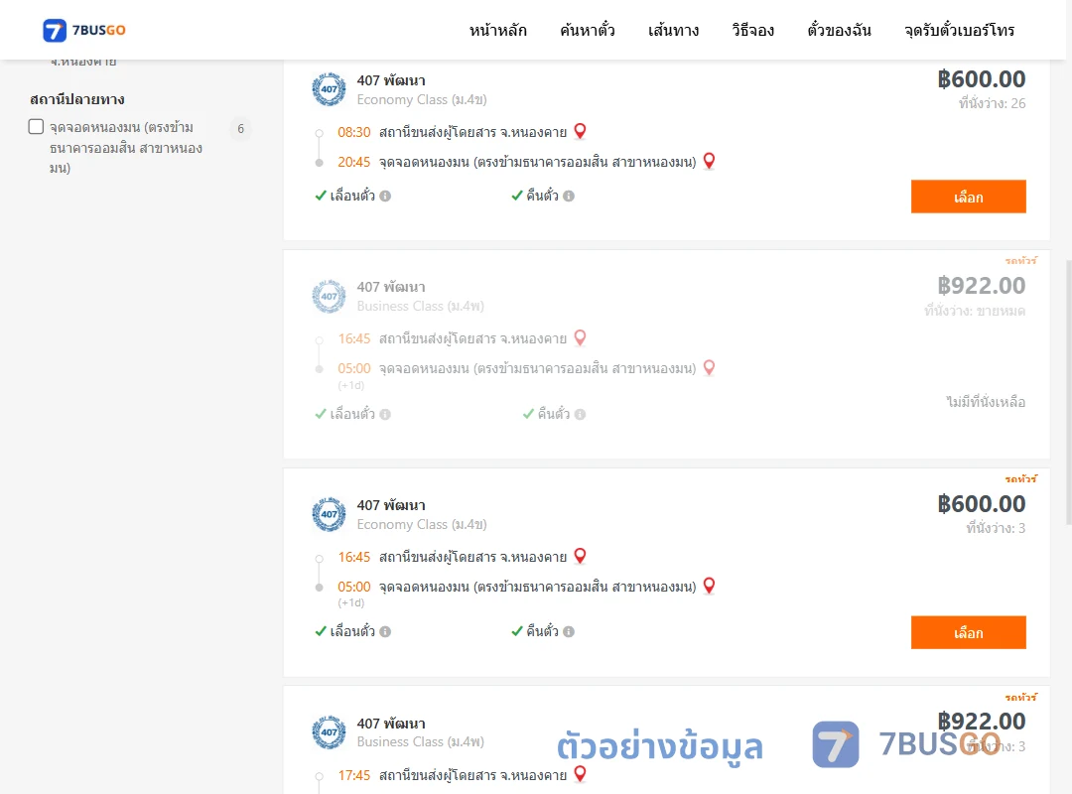Click map pin beside 05:00 Economy arrival stop
1072x794 pixels.
709,586
